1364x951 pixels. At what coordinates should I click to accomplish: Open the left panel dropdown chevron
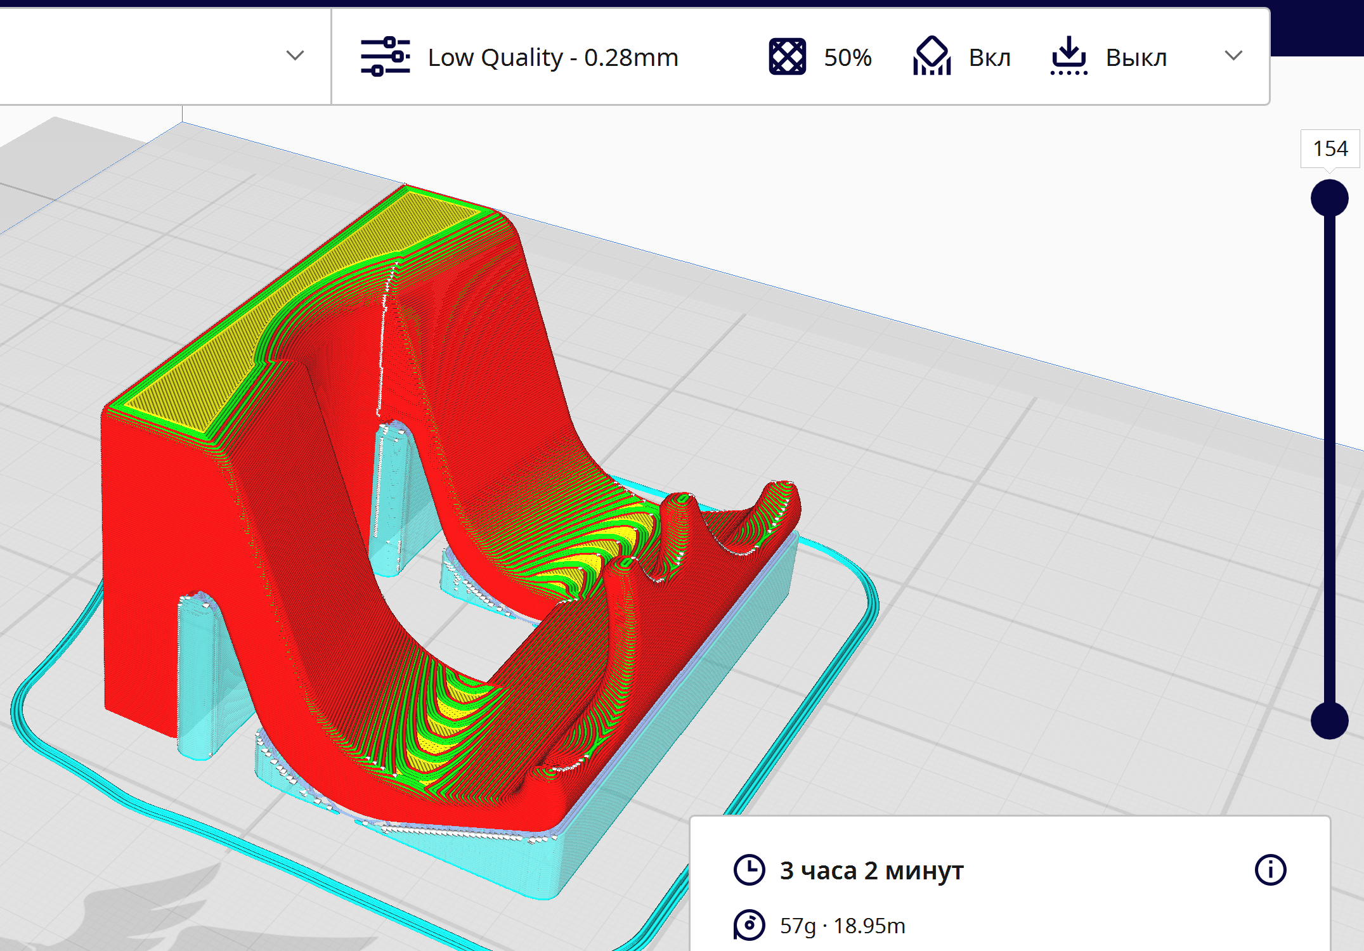(x=295, y=56)
